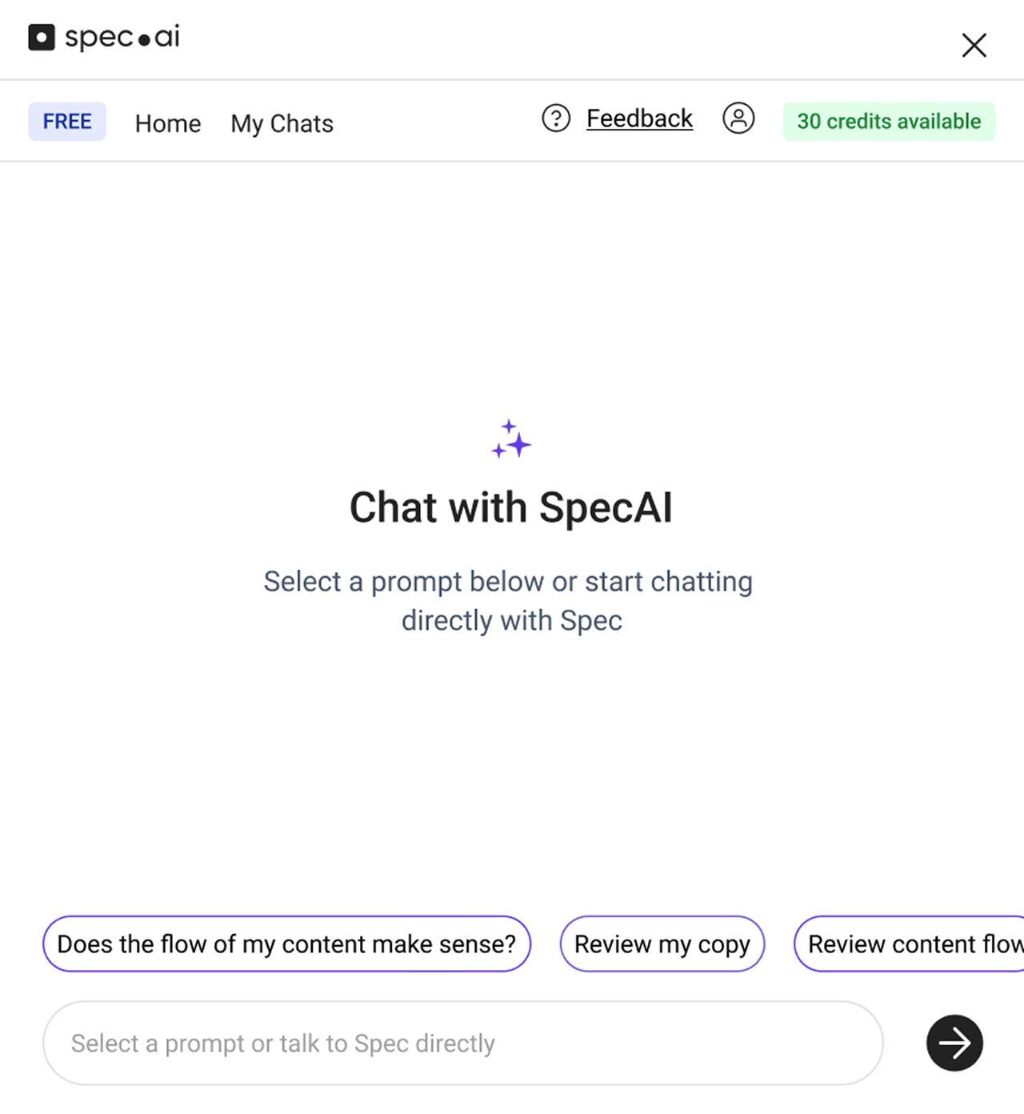Send message with the arrow button
Image resolution: width=1024 pixels, height=1114 pixels.
point(954,1043)
